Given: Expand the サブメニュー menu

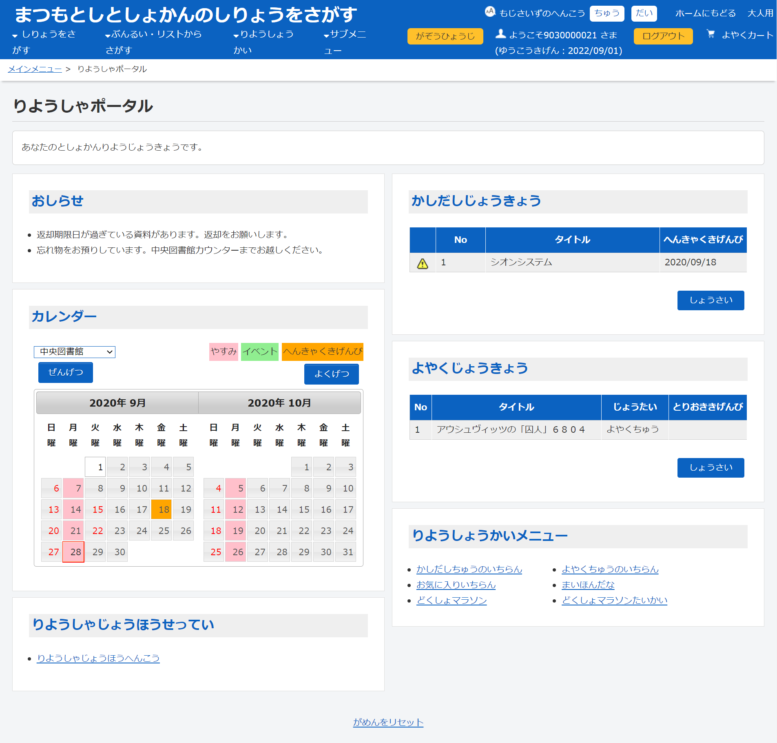Looking at the screenshot, I should [345, 42].
